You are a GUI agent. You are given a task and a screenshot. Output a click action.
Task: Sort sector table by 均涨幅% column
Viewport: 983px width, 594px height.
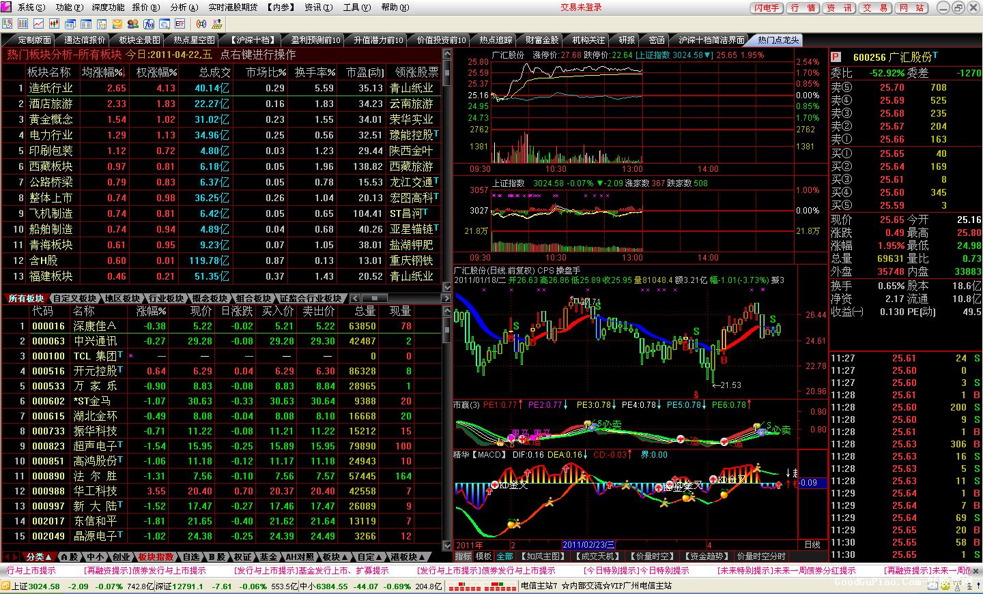pyautogui.click(x=104, y=72)
